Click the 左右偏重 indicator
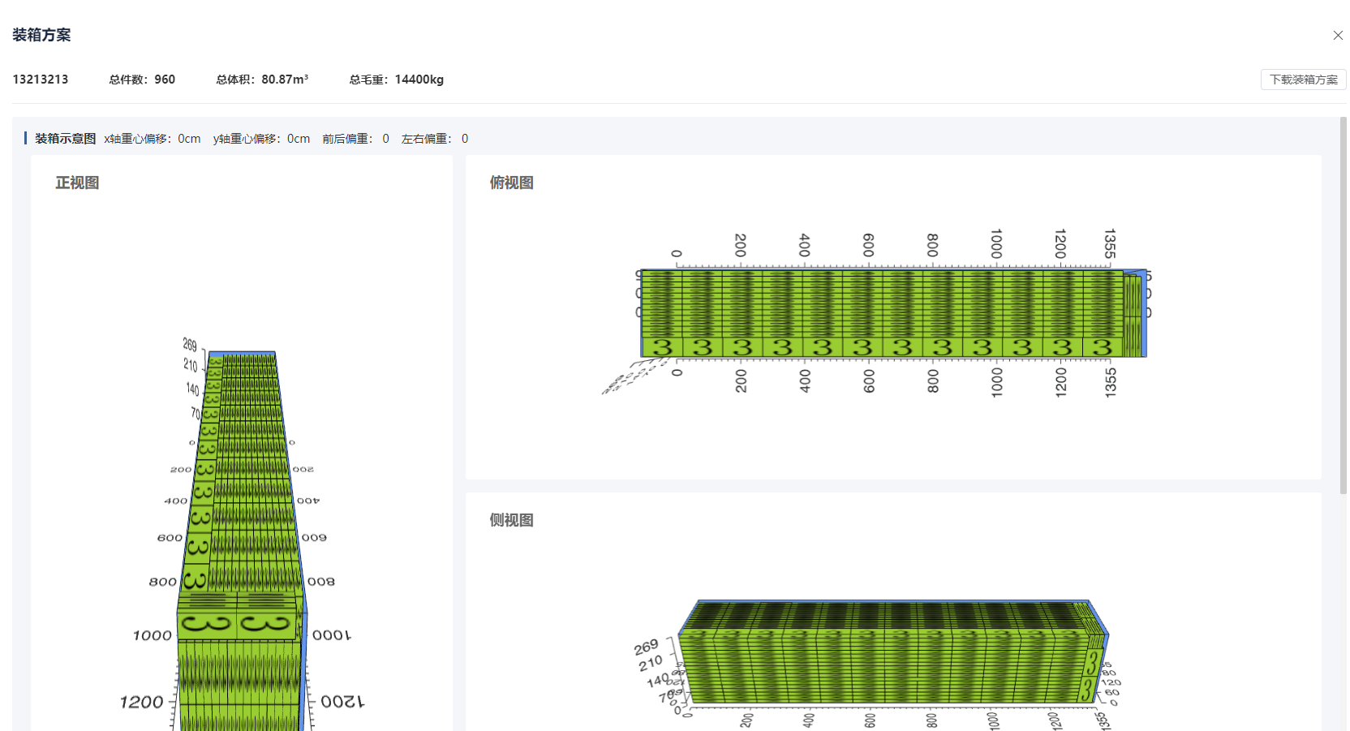 tap(434, 139)
